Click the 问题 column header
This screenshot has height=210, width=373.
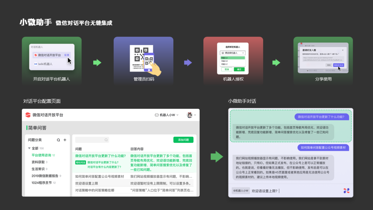pos(78,149)
